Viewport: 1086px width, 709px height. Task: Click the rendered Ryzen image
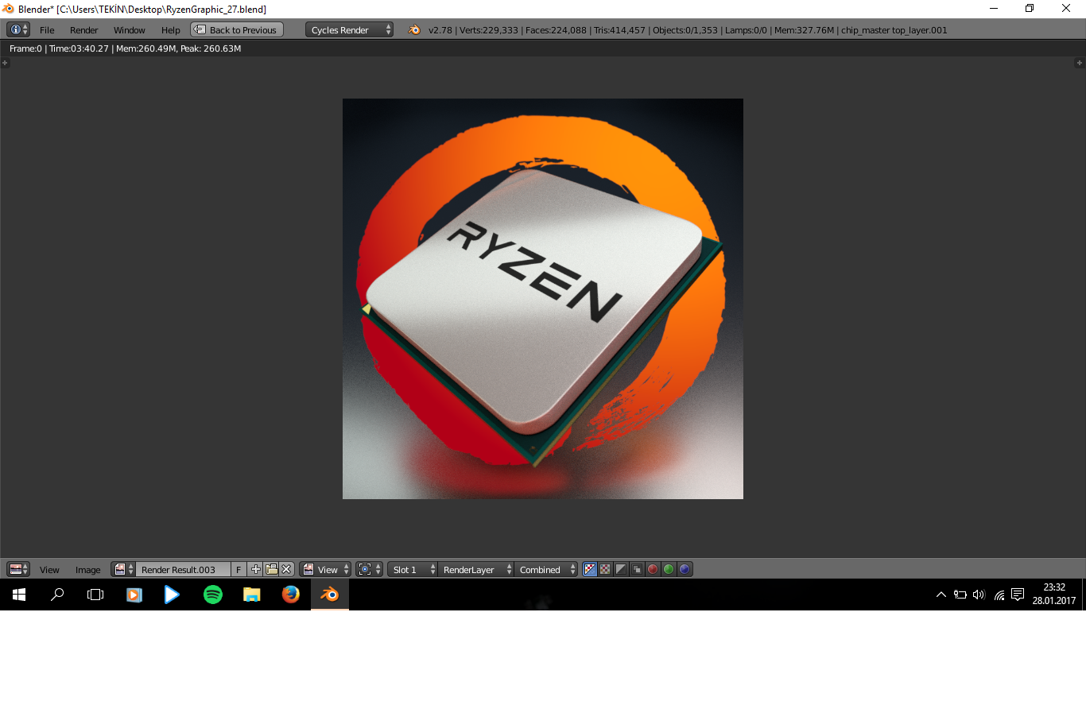[x=543, y=299]
